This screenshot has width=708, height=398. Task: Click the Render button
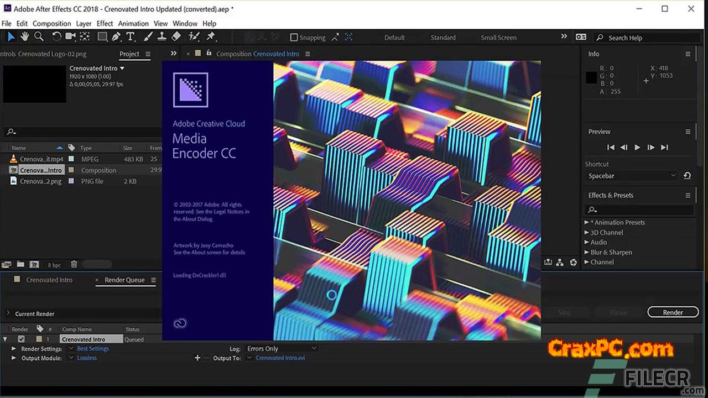coord(673,312)
